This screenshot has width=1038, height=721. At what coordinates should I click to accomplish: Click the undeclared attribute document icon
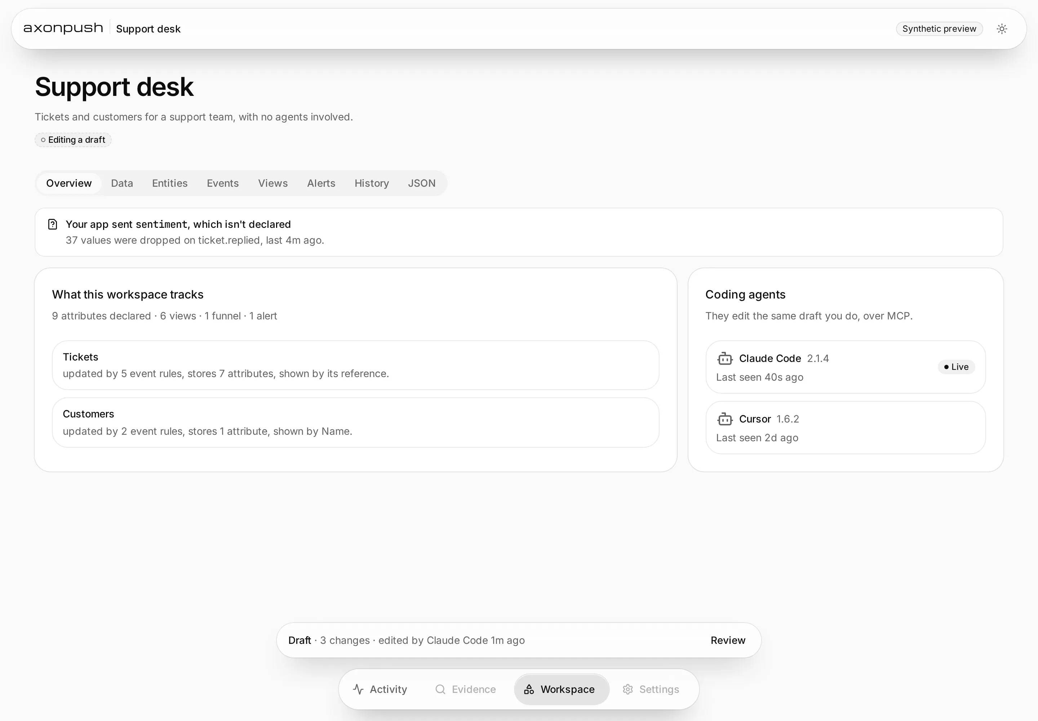(52, 224)
